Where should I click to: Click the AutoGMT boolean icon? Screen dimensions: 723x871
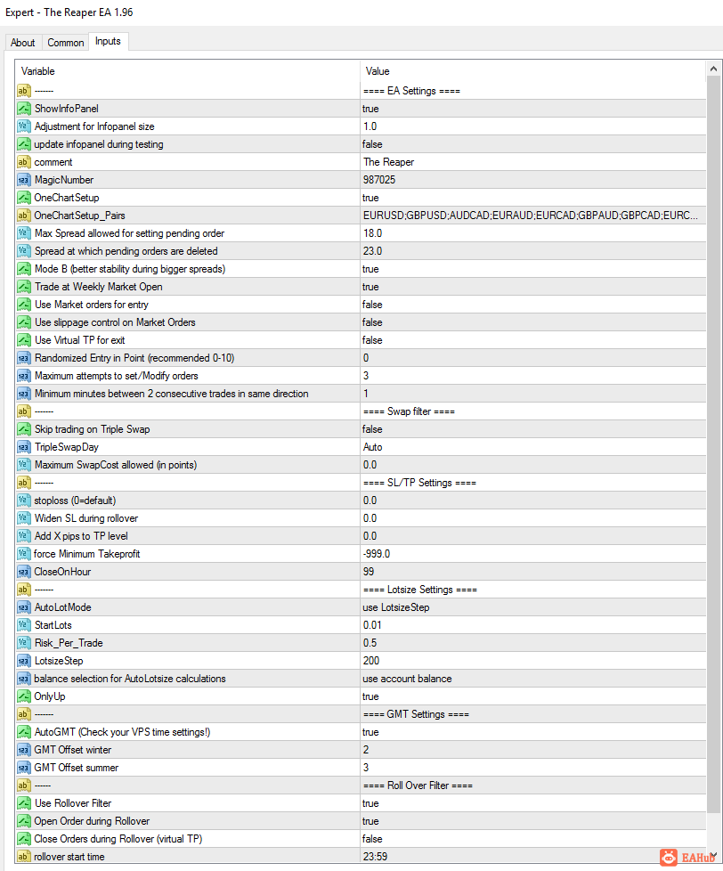tap(23, 731)
